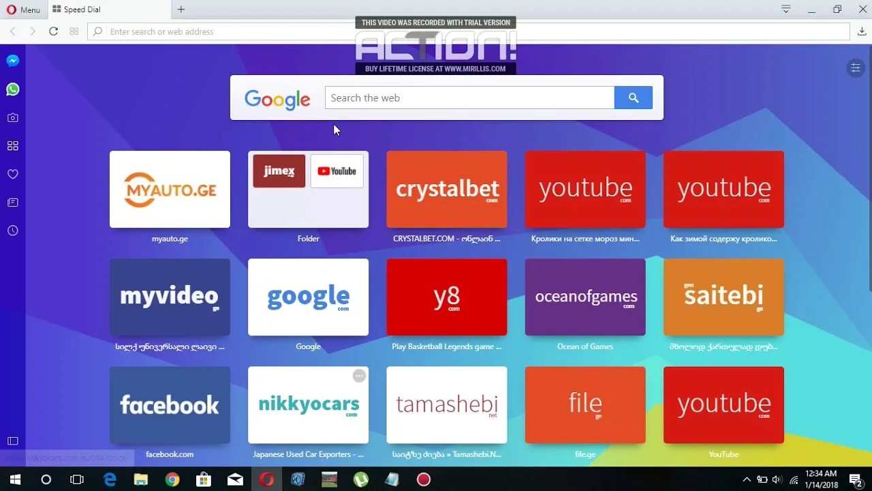Open Cortana search circle in taskbar

46,479
